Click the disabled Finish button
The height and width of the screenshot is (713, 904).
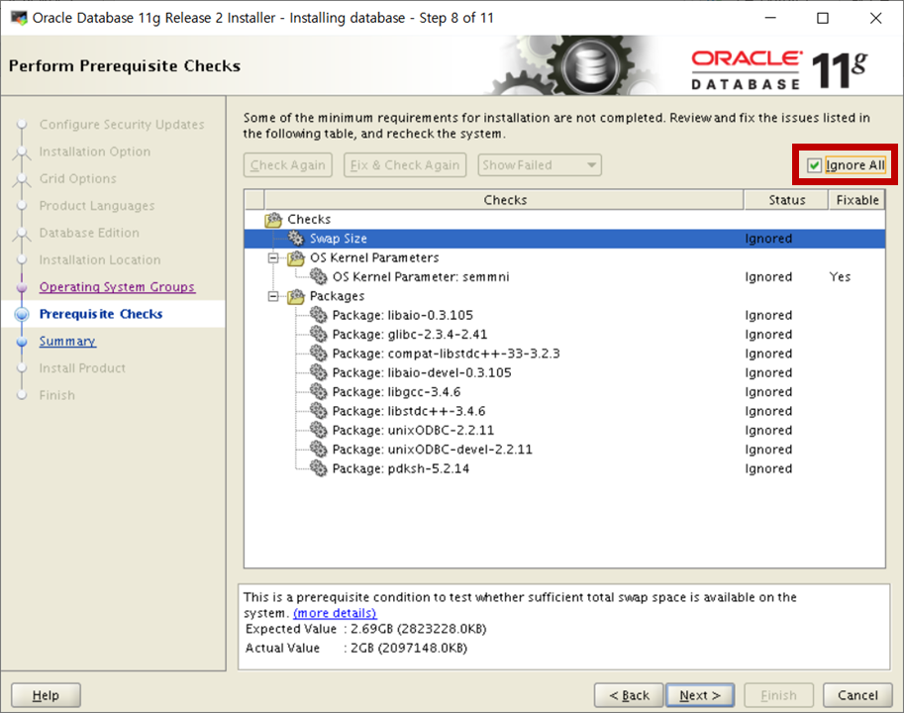(x=778, y=695)
